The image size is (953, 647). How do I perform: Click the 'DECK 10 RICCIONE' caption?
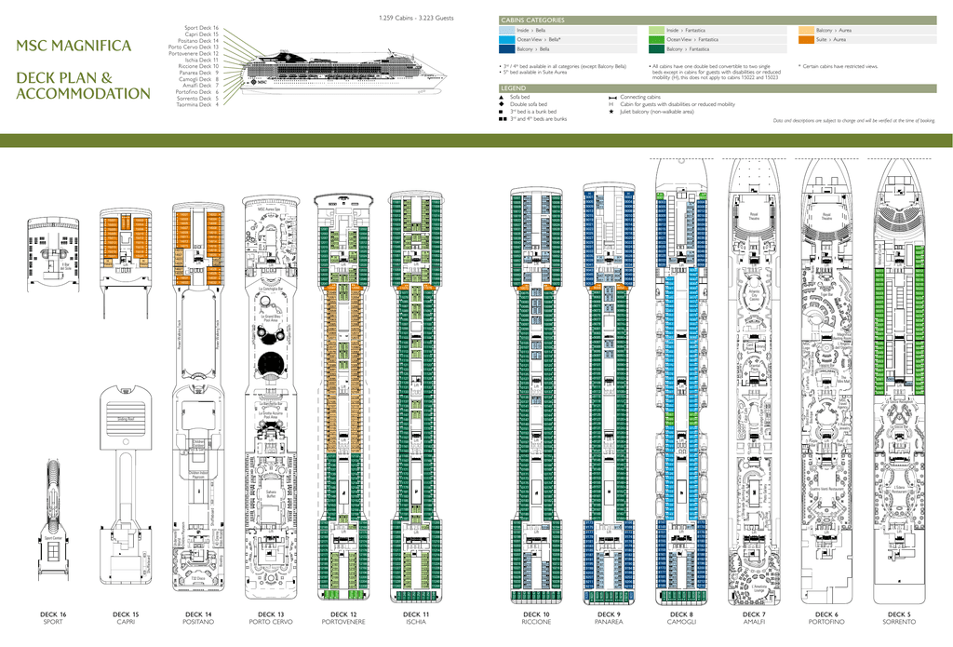click(536, 618)
